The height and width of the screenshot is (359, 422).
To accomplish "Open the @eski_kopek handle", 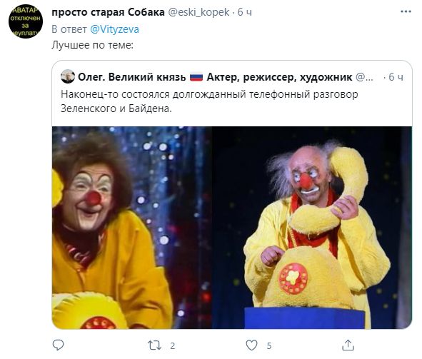I will pyautogui.click(x=199, y=12).
